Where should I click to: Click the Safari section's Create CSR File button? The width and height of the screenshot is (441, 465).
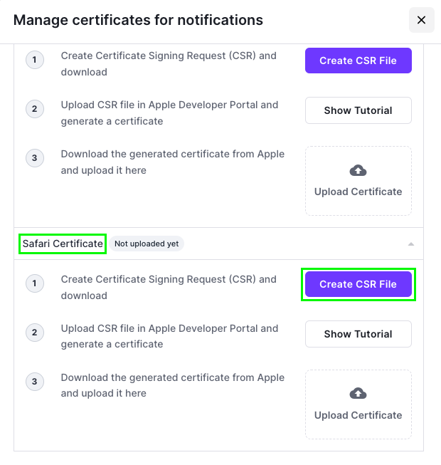coord(358,284)
